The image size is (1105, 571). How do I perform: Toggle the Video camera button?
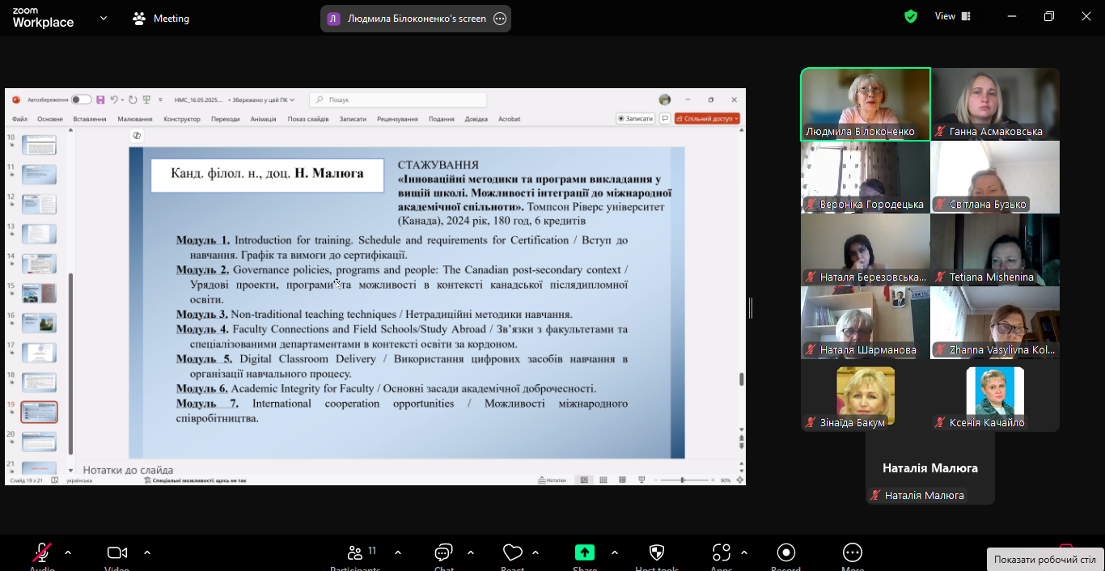pos(117,553)
